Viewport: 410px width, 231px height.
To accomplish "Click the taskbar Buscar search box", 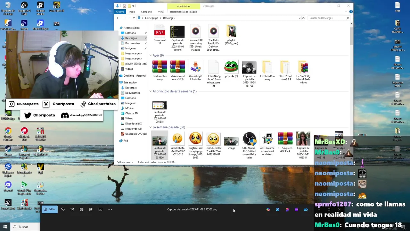I will (25, 227).
